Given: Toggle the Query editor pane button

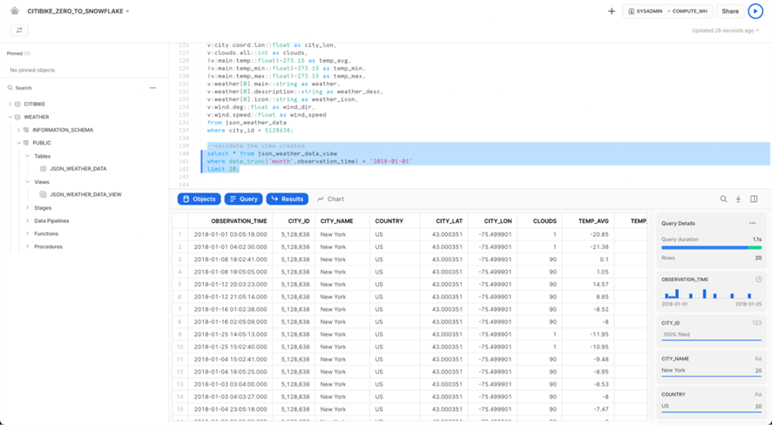Looking at the screenshot, I should point(243,199).
